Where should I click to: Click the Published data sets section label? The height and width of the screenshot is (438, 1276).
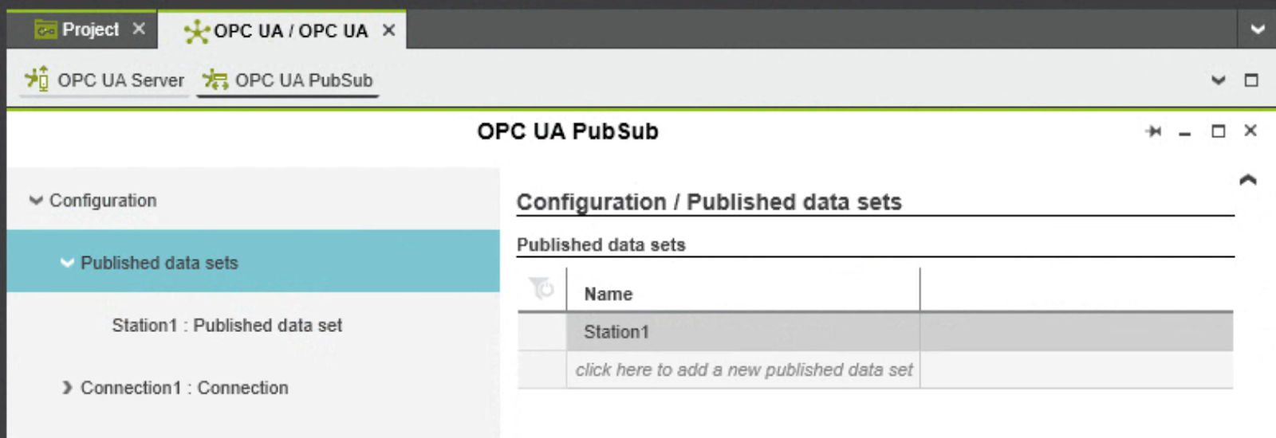pyautogui.click(x=601, y=245)
